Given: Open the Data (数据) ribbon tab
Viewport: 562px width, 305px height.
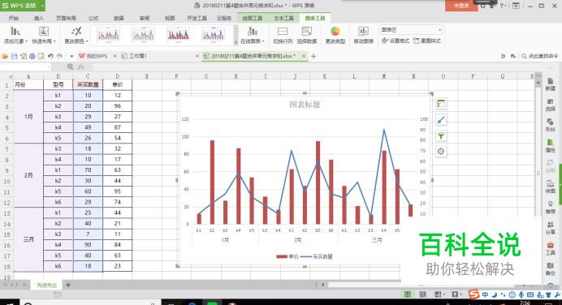Looking at the screenshot, I should pos(119,19).
